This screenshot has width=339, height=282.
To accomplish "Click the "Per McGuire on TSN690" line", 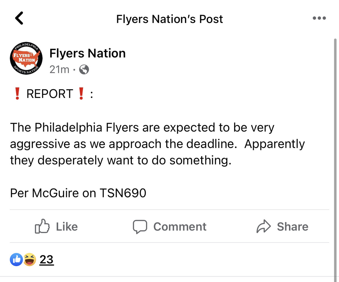I will tap(78, 193).
